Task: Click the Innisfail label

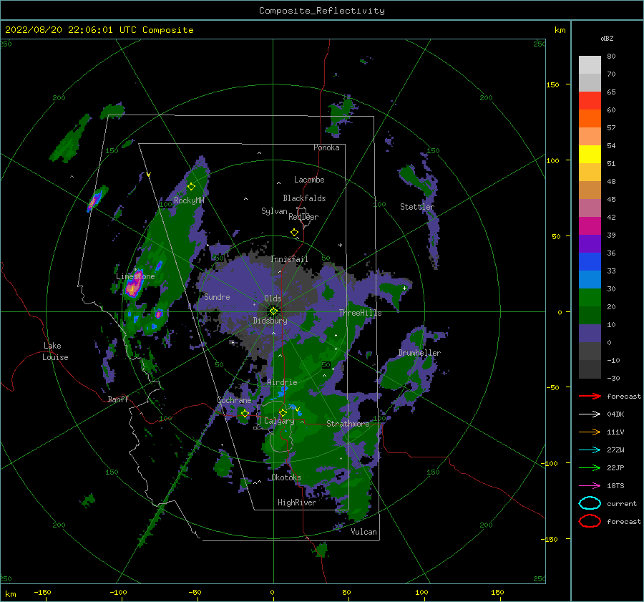Action: click(289, 259)
